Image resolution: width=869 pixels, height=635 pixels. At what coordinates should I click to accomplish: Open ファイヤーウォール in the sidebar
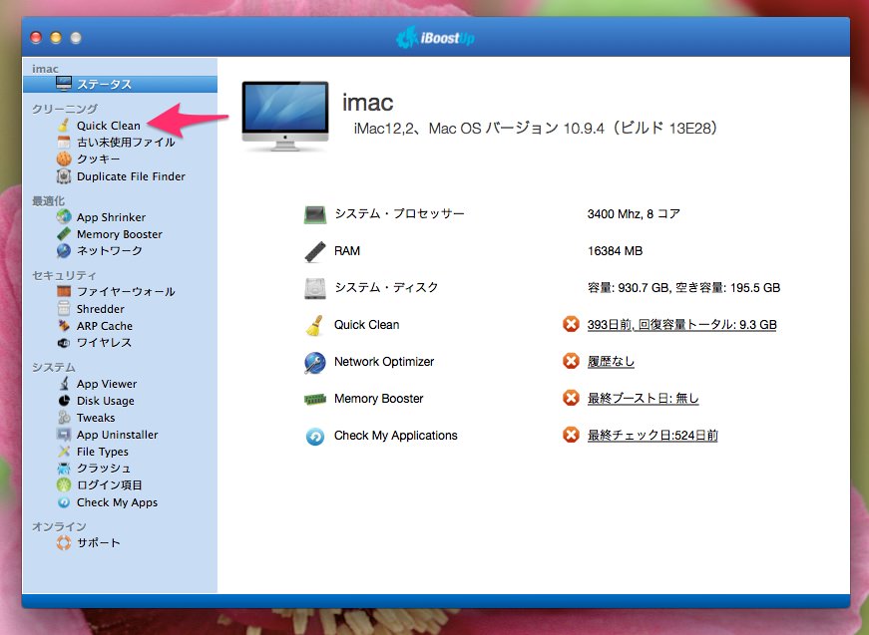(126, 291)
